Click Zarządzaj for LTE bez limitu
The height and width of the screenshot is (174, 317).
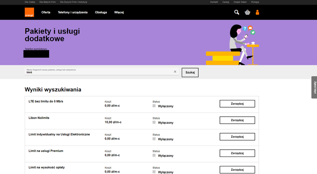[x=237, y=104]
